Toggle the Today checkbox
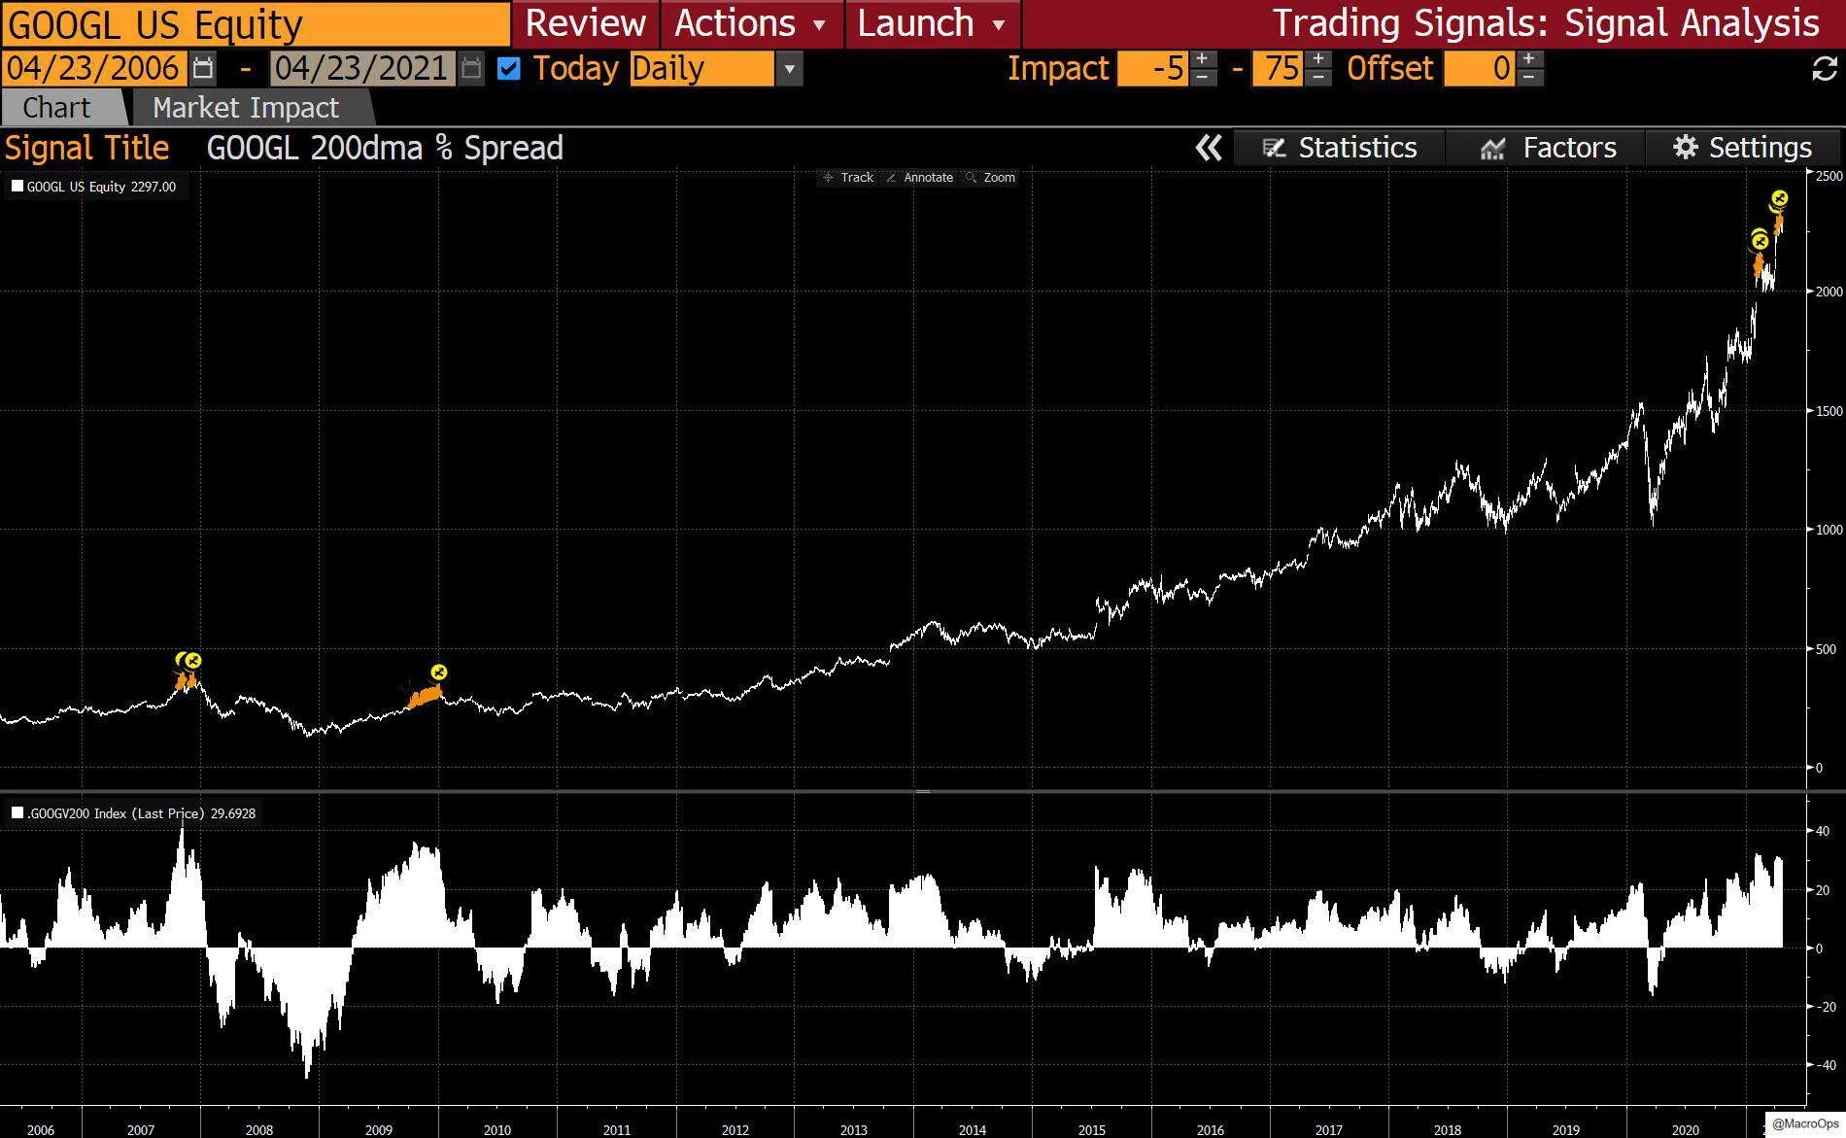Image resolution: width=1846 pixels, height=1138 pixels. tap(508, 69)
